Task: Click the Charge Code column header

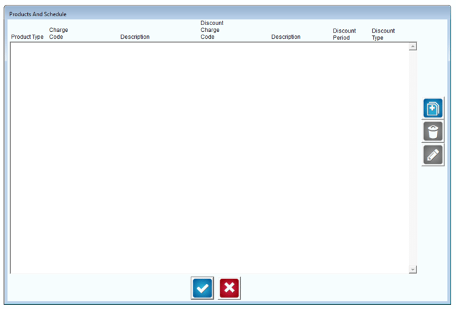Action: (x=59, y=33)
